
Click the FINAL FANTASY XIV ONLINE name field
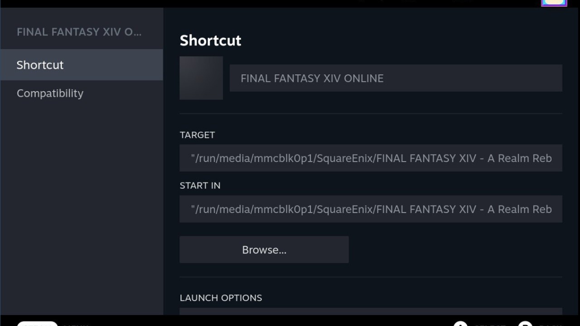tap(395, 78)
